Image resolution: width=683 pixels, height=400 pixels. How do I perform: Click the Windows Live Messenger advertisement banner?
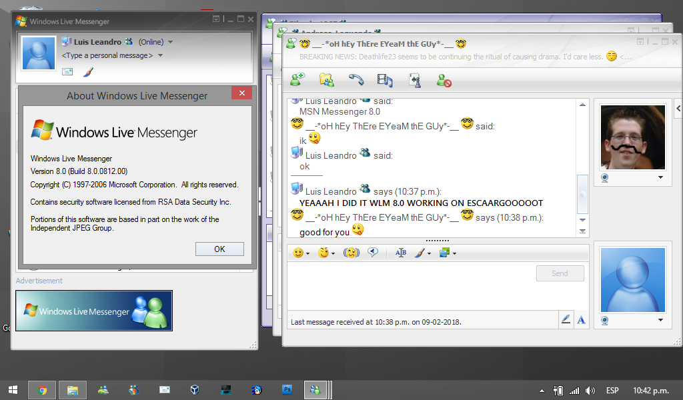(x=94, y=311)
